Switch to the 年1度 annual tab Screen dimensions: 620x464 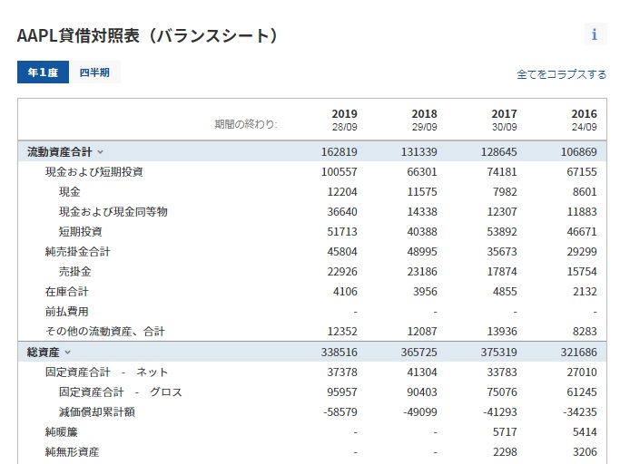pos(43,72)
